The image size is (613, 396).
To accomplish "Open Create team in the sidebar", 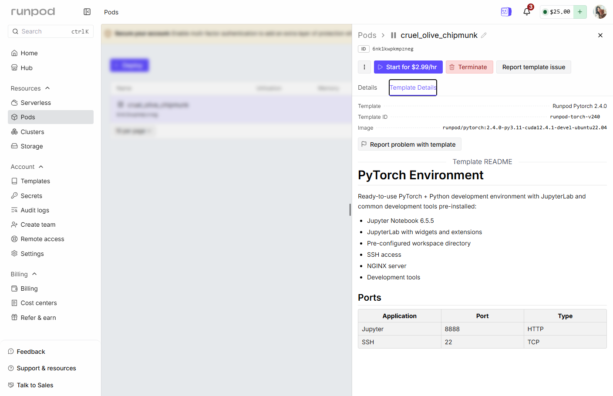I will (51, 225).
